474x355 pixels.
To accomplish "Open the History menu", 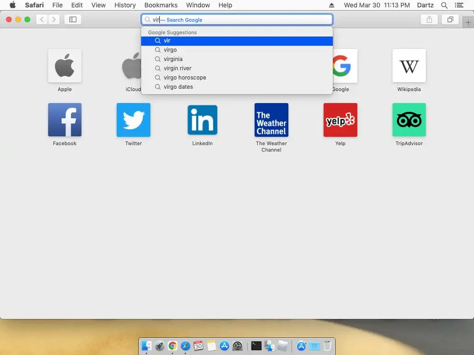I will pos(125,5).
